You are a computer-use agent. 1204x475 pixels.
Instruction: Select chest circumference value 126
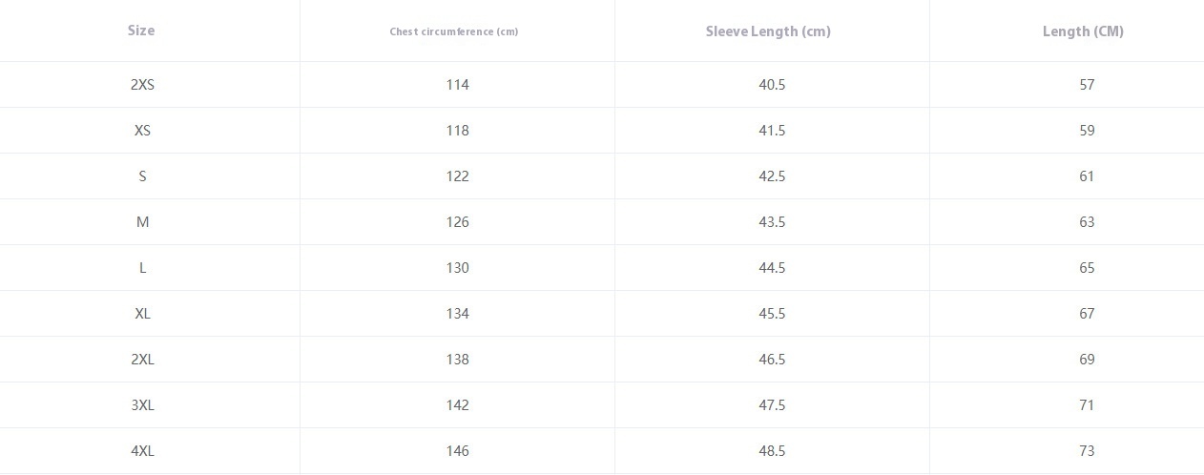point(457,222)
